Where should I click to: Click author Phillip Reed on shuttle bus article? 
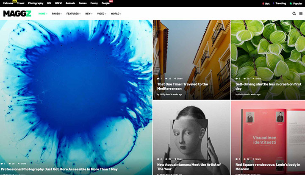243,94
